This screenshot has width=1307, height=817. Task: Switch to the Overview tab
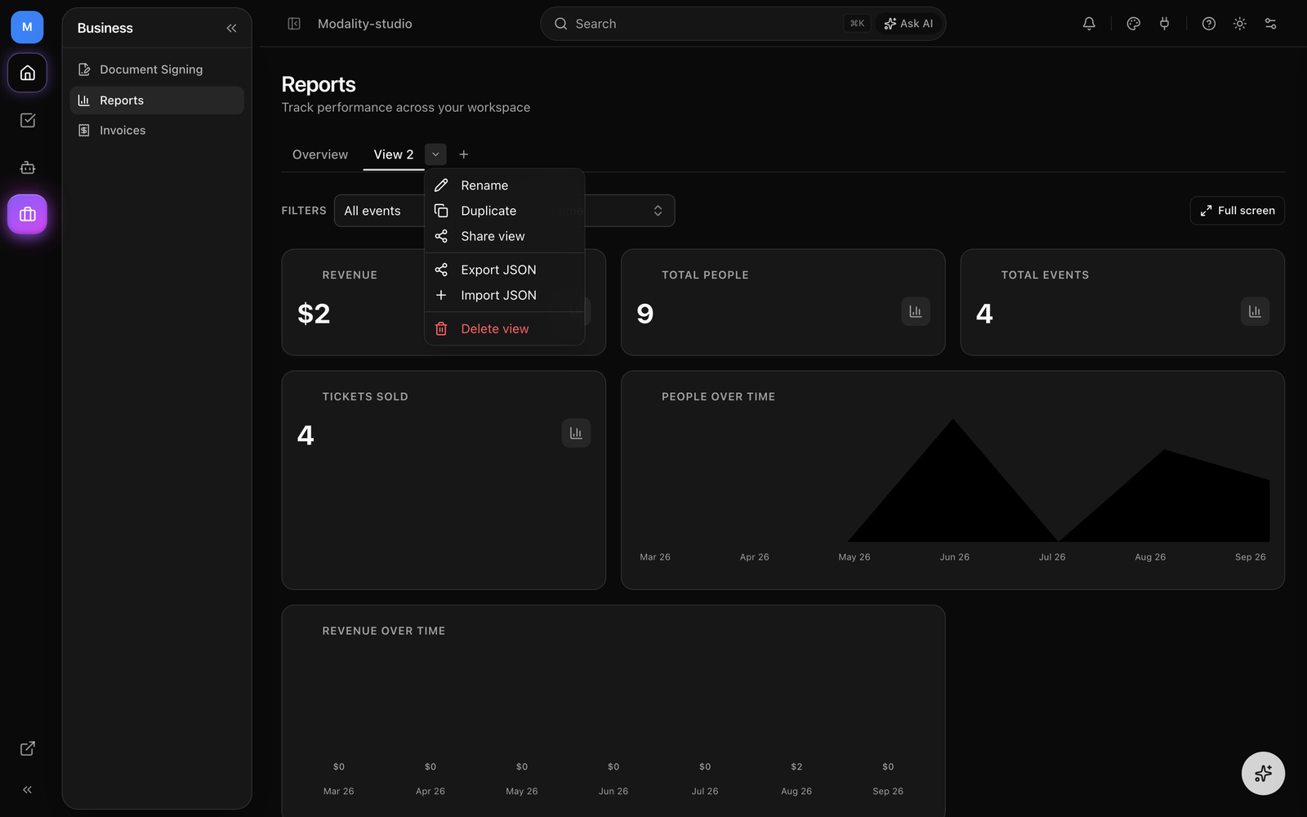pyautogui.click(x=320, y=154)
